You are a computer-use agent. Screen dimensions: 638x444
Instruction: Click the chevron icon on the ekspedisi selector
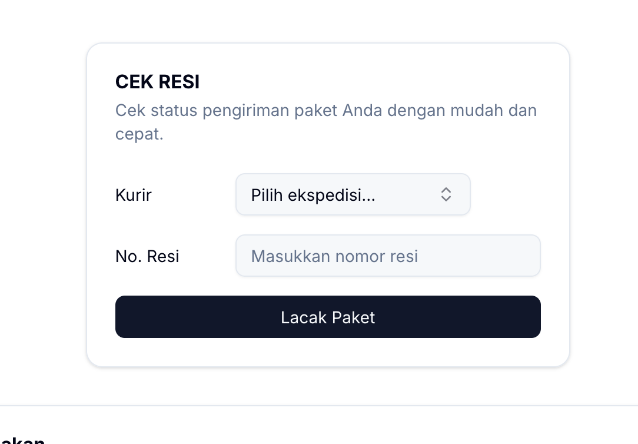coord(446,194)
